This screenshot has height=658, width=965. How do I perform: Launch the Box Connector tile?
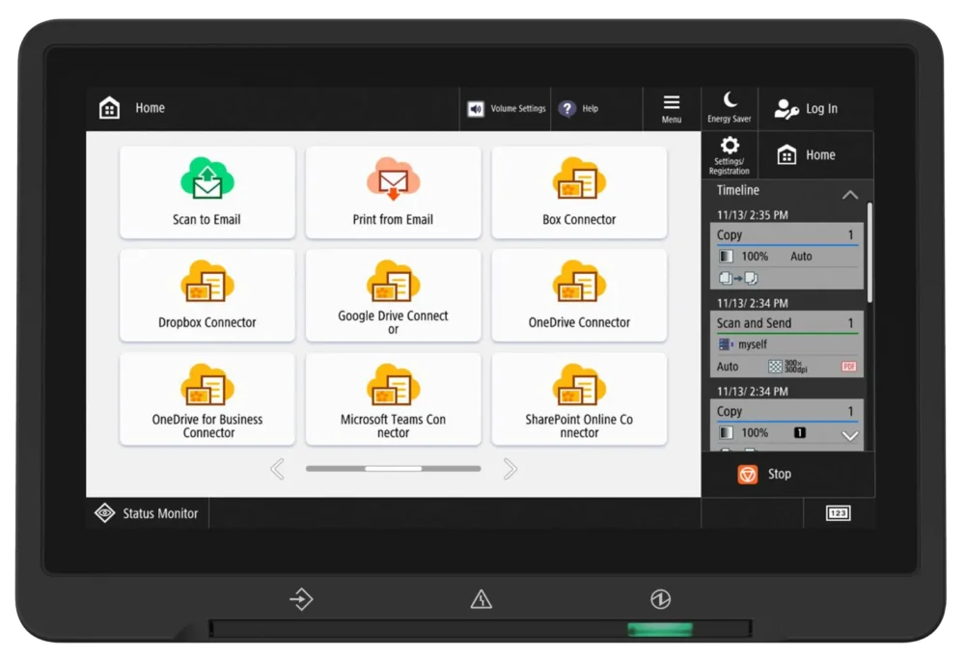click(579, 192)
